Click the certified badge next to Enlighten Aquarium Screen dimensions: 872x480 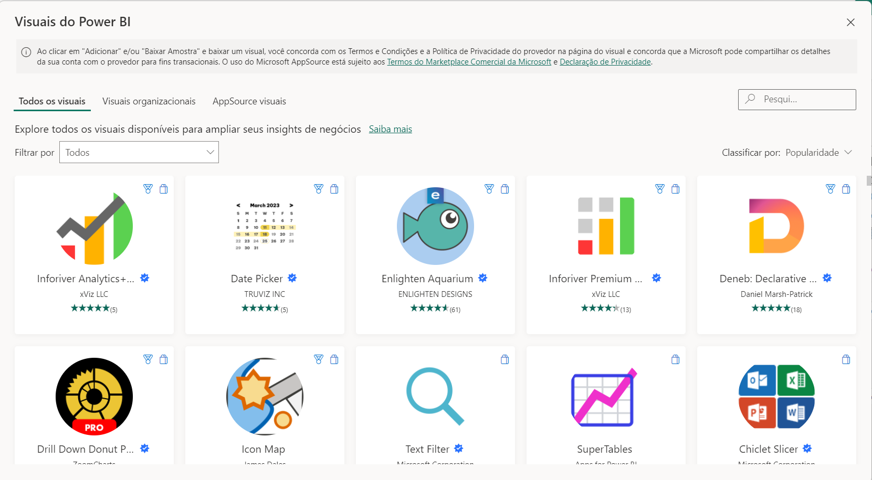coord(483,278)
